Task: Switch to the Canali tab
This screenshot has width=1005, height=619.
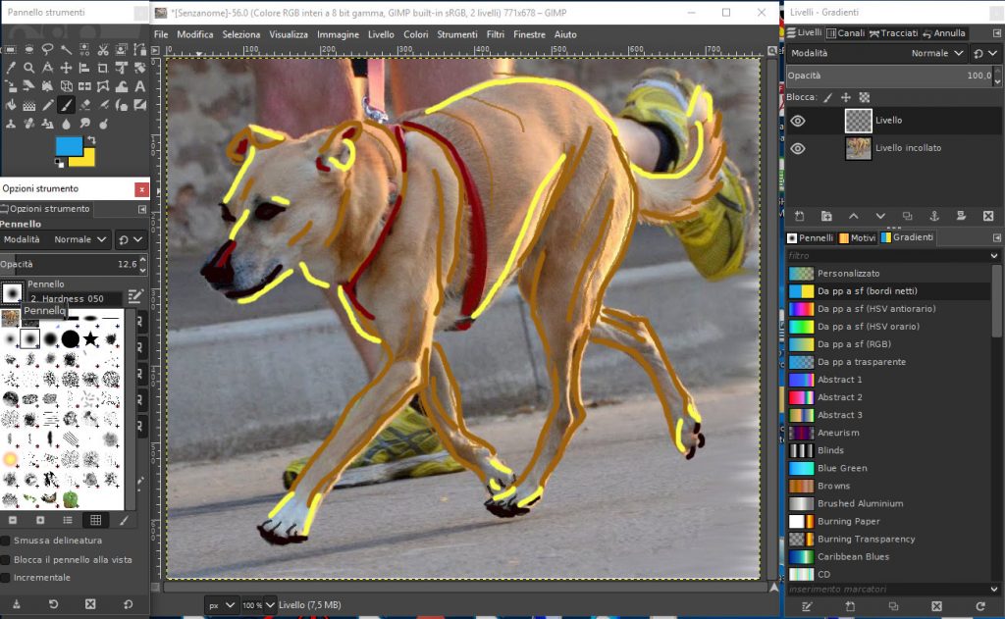Action: 845,33
